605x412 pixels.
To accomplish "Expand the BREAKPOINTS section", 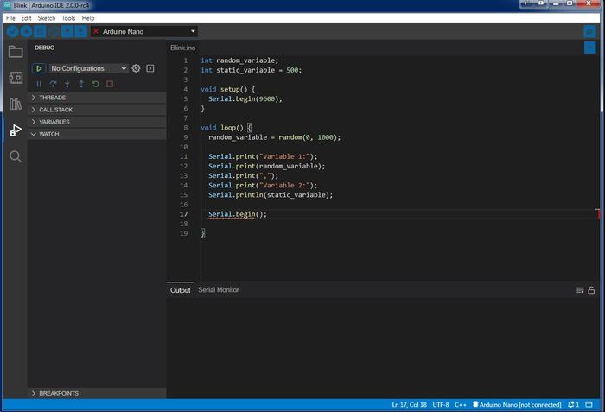I will click(58, 393).
